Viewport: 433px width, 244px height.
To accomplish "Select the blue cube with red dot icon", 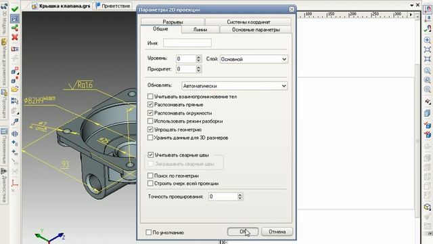I will (15, 80).
